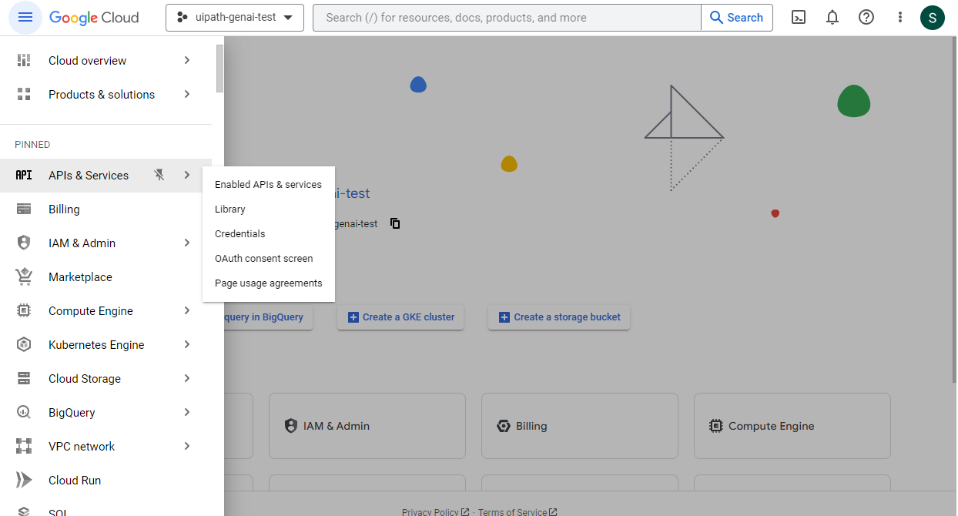Open the project selector dropdown
Screen dimensions: 958x516
[x=234, y=17]
